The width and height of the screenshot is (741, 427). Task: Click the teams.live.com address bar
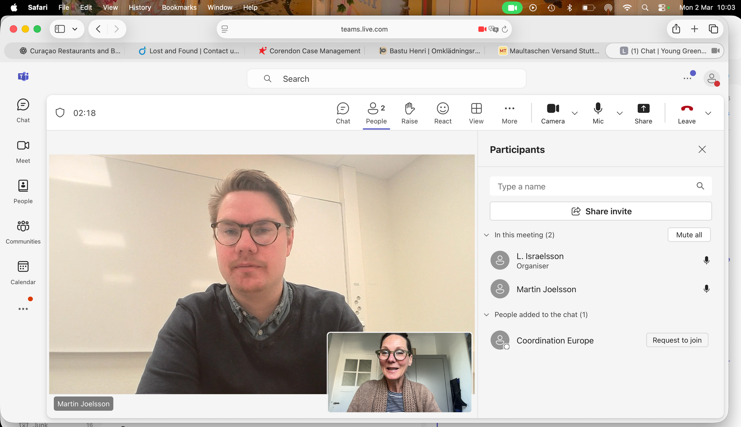364,29
